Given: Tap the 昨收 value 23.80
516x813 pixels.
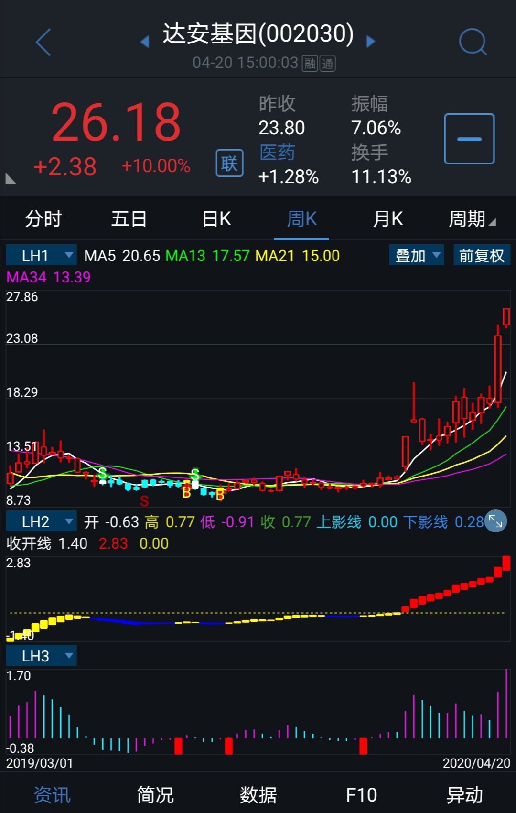Looking at the screenshot, I should coord(282,128).
